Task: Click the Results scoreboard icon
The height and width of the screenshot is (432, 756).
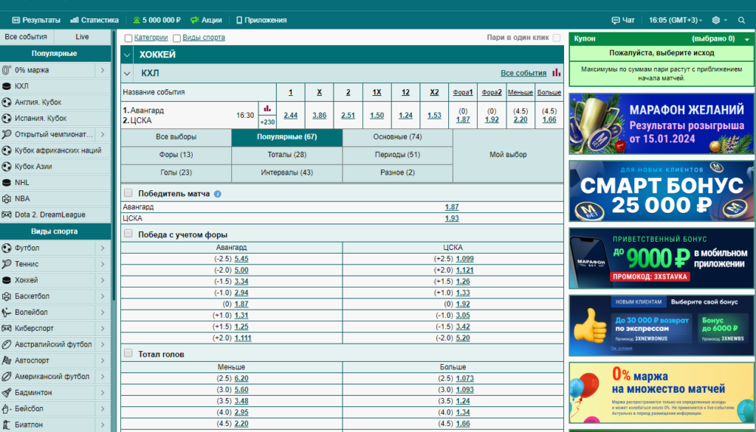Action: point(16,20)
